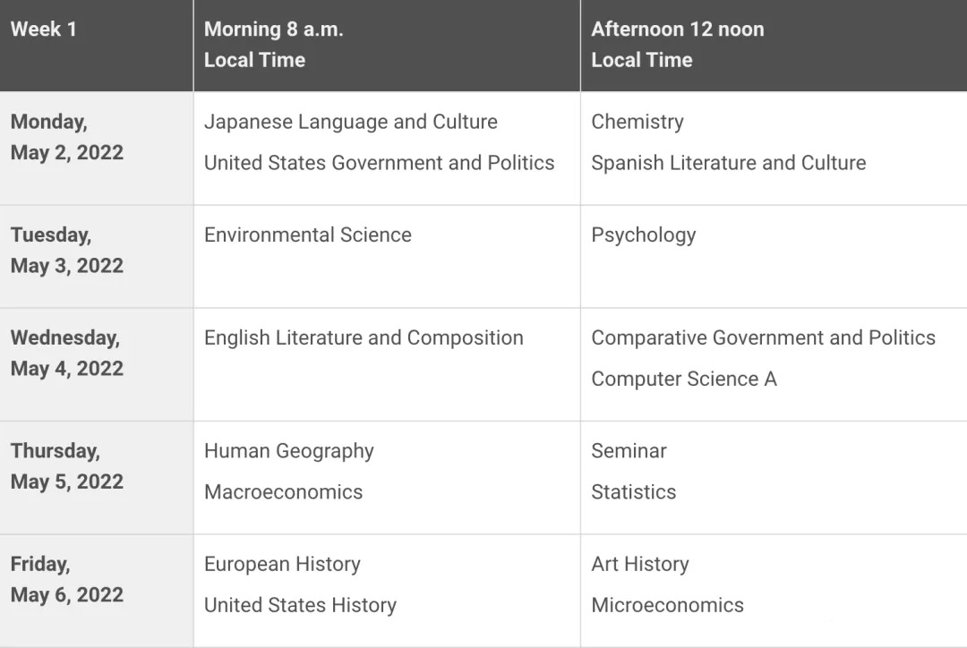Click Monday, May 2, 2022 row label
The width and height of the screenshot is (967, 648).
pos(66,137)
